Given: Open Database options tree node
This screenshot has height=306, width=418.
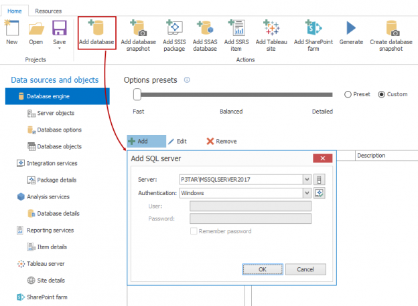Looking at the screenshot, I should [x=54, y=130].
